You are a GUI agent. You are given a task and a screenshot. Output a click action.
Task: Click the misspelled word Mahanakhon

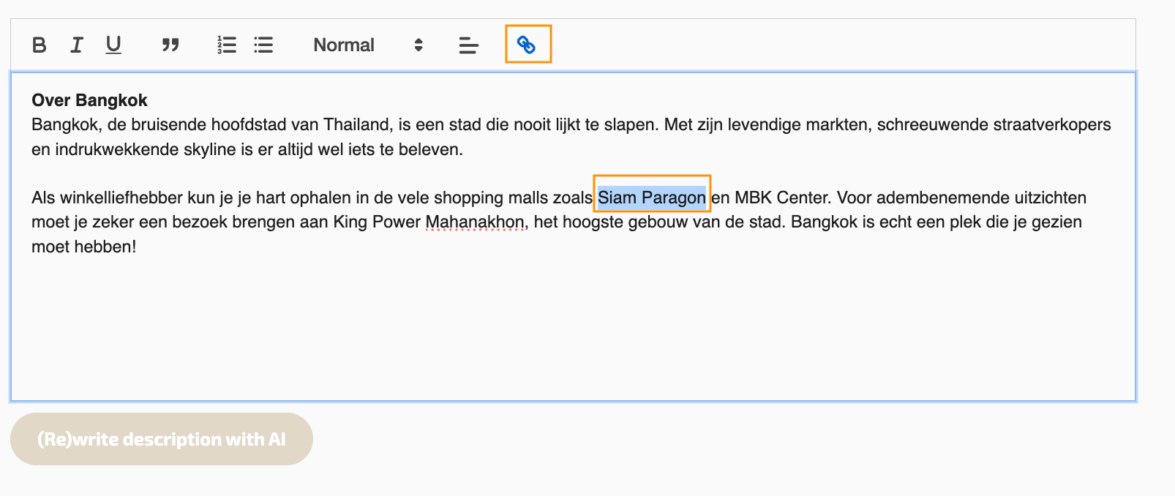coord(475,222)
